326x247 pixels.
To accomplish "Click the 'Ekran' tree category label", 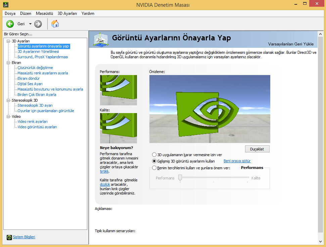I will (16, 63).
